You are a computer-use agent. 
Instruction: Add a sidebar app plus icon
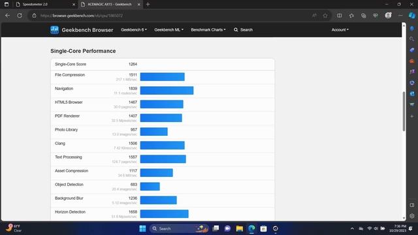[412, 116]
